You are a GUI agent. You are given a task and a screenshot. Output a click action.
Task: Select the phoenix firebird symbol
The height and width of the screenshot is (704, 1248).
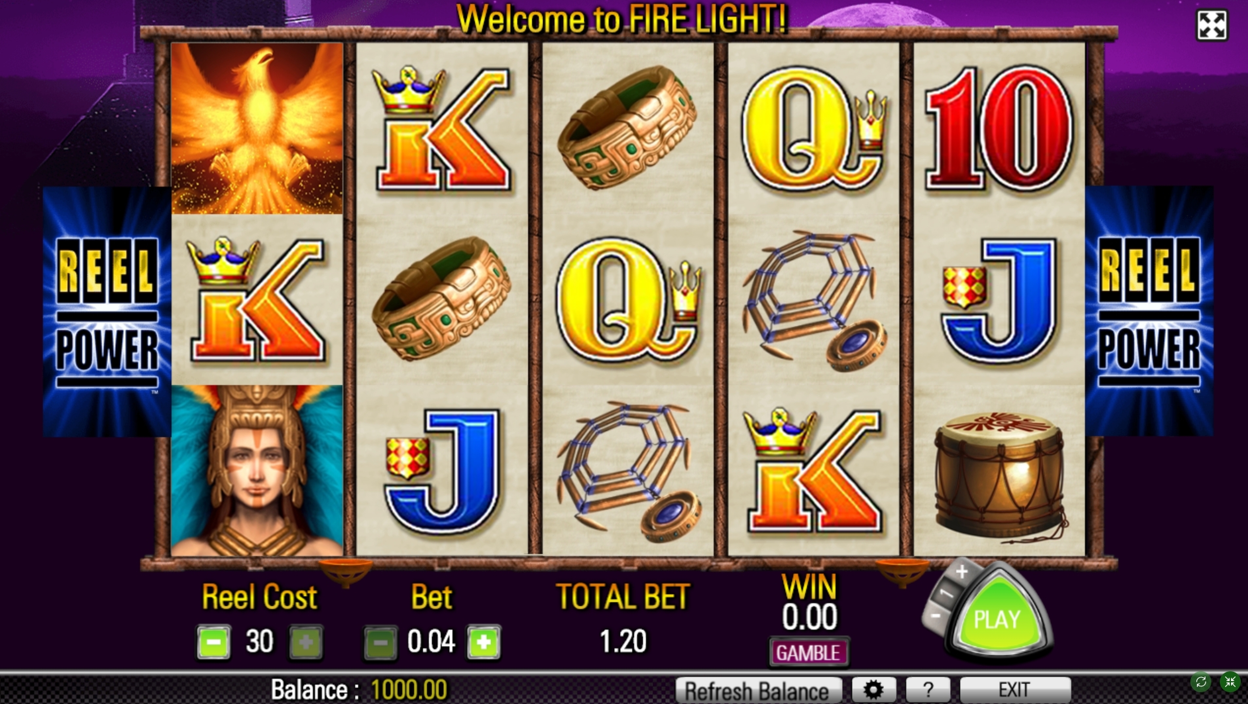point(257,128)
